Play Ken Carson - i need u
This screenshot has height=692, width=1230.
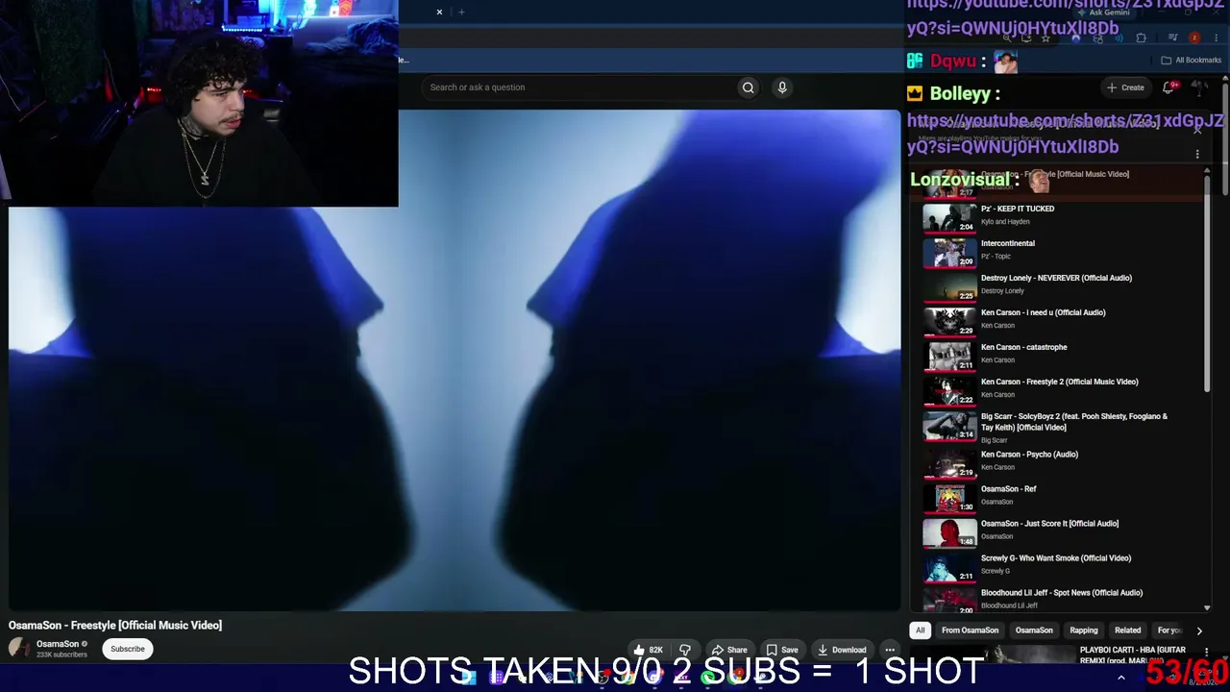click(1043, 312)
